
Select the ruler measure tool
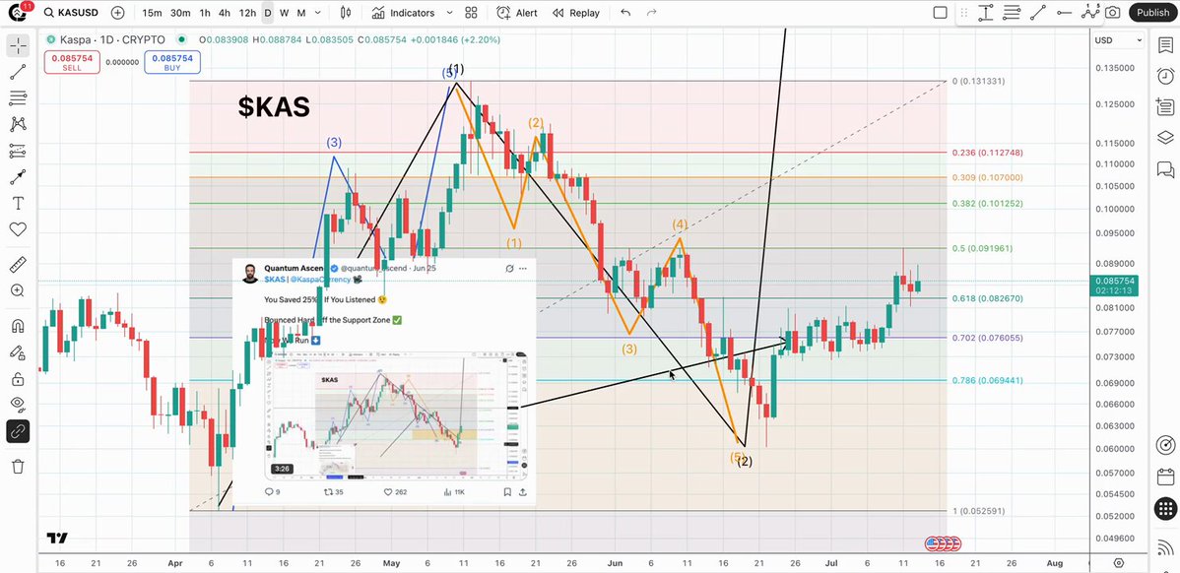point(18,264)
